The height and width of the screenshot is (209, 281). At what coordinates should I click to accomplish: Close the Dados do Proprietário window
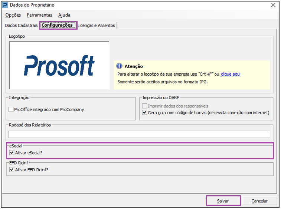273,5
